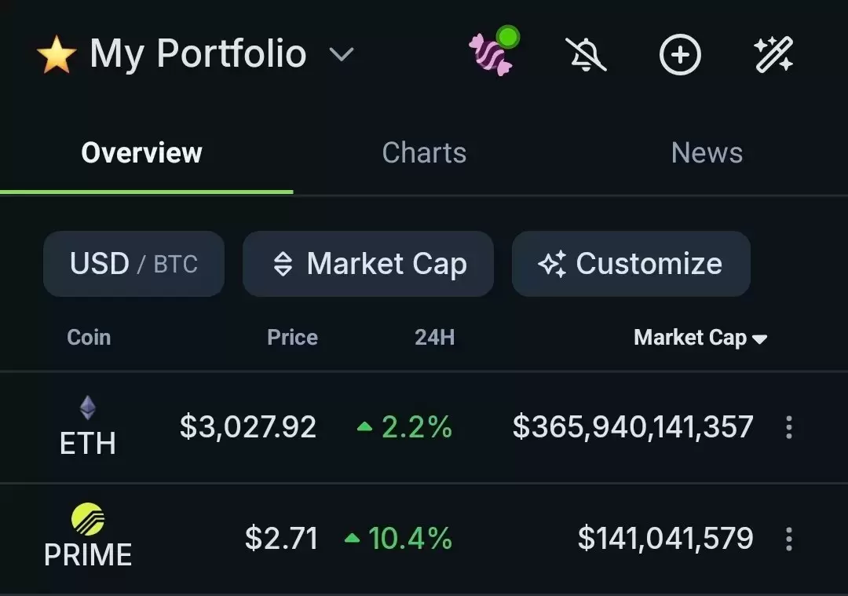Image resolution: width=848 pixels, height=596 pixels.
Task: Expand the My Portfolio dropdown chevron
Action: (x=341, y=55)
